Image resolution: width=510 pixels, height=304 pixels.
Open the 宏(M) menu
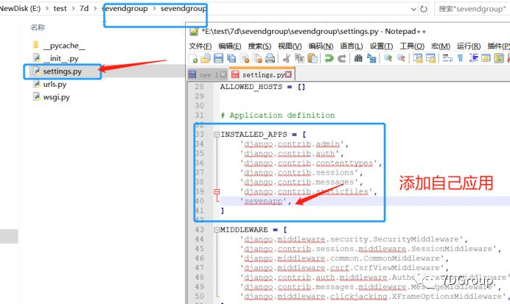(x=441, y=46)
